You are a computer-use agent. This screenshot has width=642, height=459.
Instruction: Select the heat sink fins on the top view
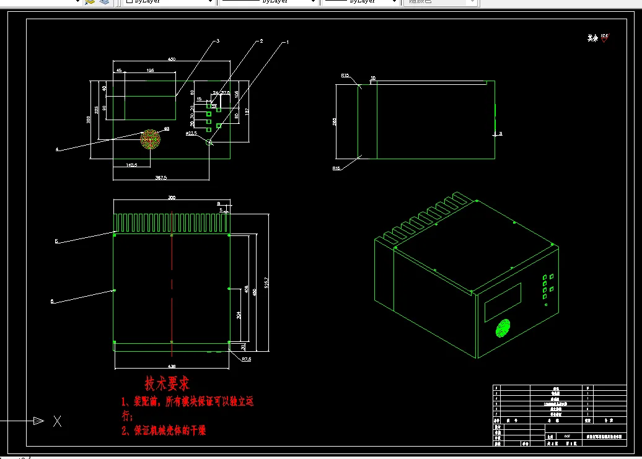point(171,224)
